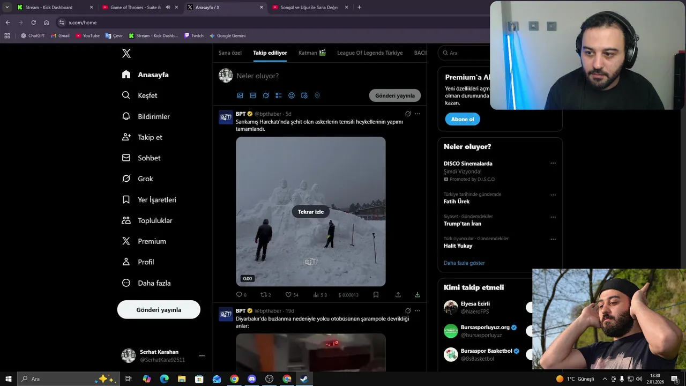
Task: Open Topluluklar communities
Action: (x=147, y=220)
